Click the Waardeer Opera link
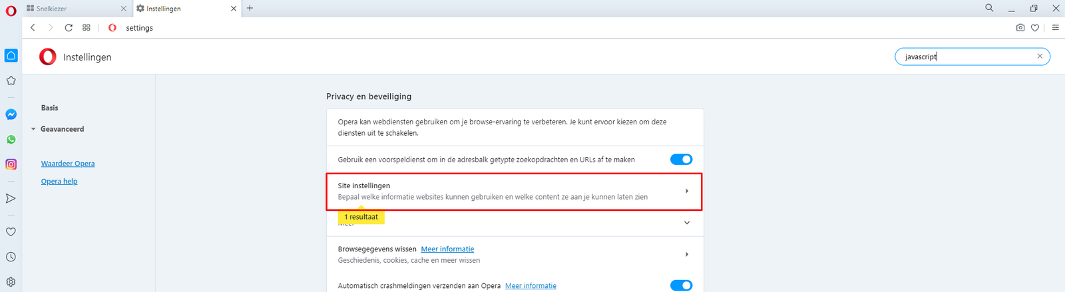1065x292 pixels. pos(68,164)
